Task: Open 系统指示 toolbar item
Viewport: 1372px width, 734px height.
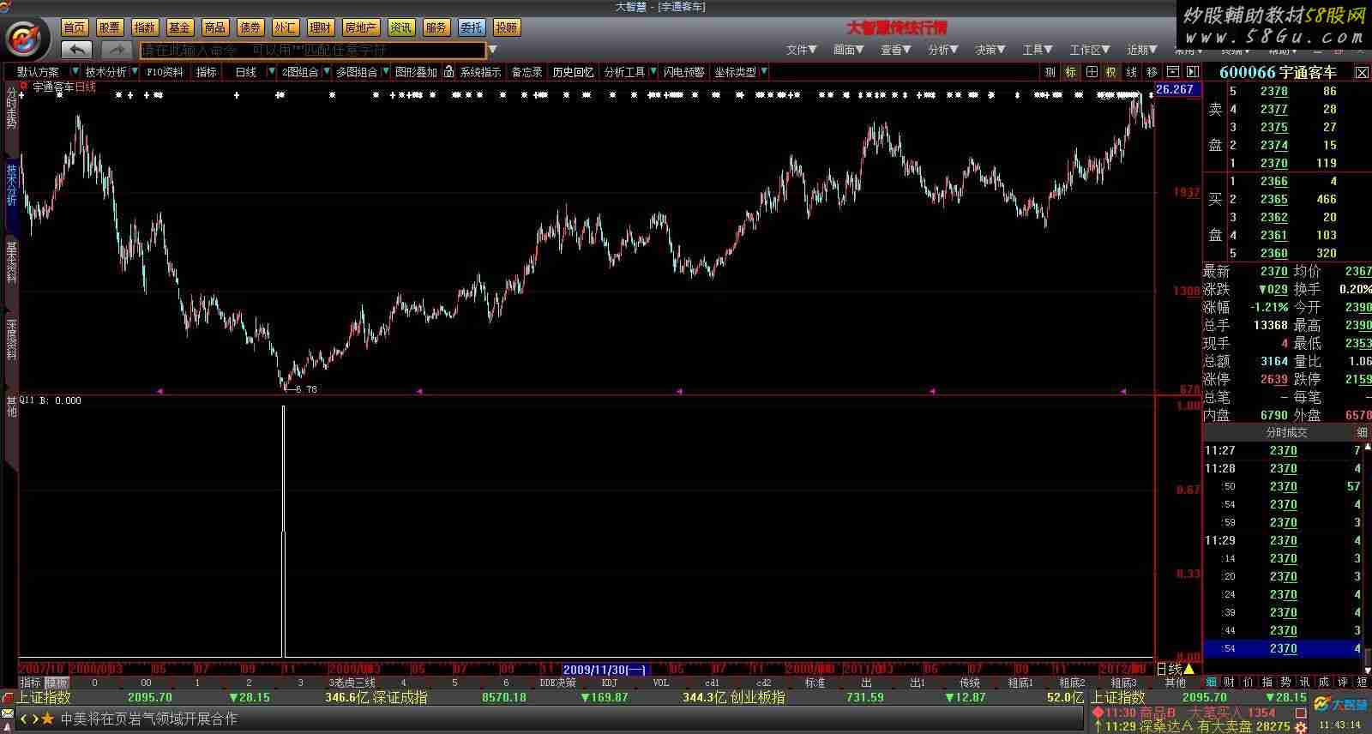Action: pyautogui.click(x=480, y=72)
